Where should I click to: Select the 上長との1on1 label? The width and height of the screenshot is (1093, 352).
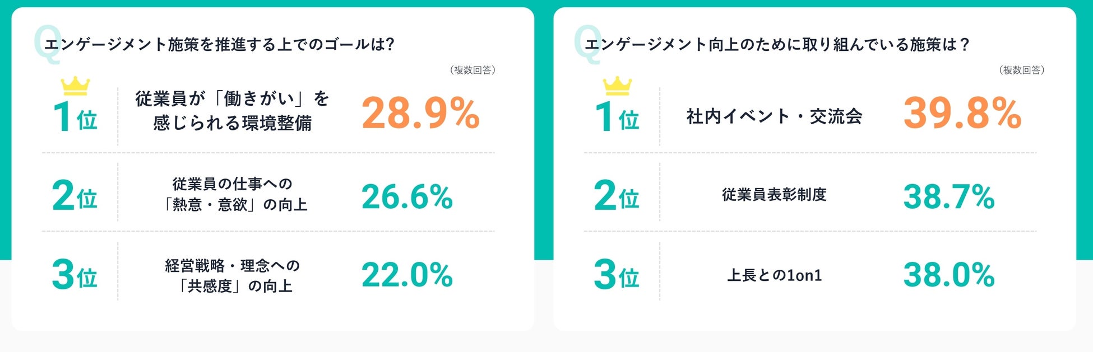[774, 275]
